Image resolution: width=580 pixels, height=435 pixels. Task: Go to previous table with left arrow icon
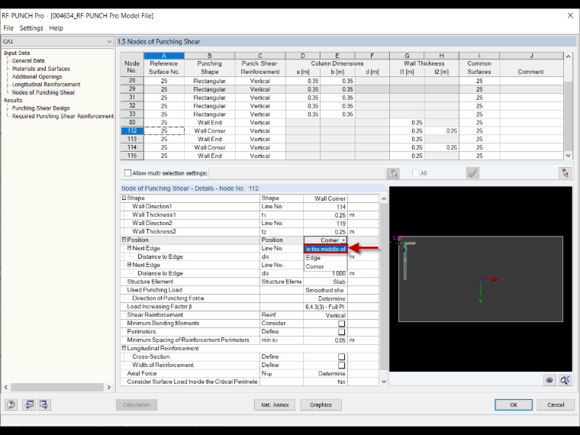point(29,404)
